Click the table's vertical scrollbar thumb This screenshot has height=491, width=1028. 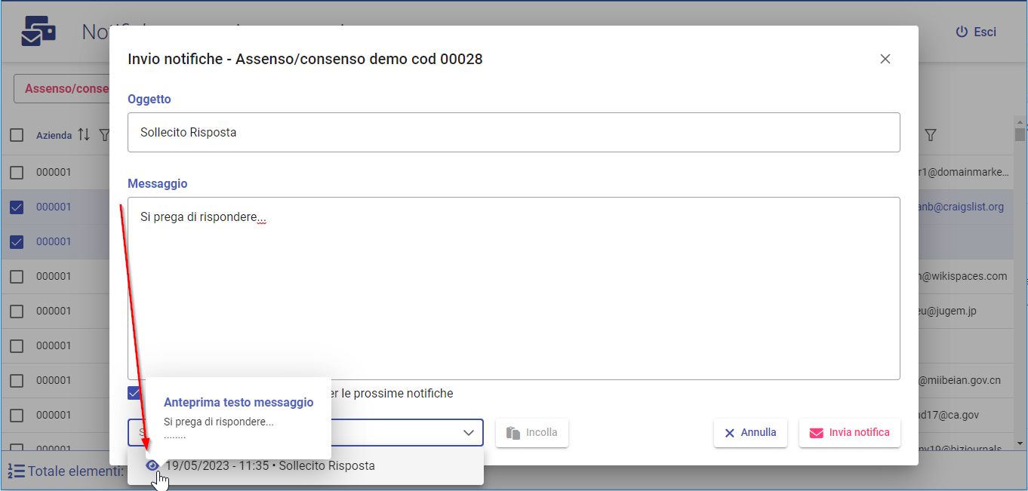[1020, 134]
